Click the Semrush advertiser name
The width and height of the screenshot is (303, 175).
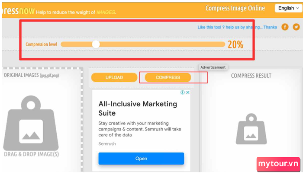point(107,144)
